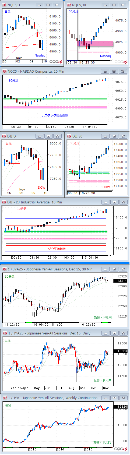Image resolution: width=130 pixels, height=455 pixels.
Task: Open the NQC5,D window's title bar icon menu
Action: point(4,5)
